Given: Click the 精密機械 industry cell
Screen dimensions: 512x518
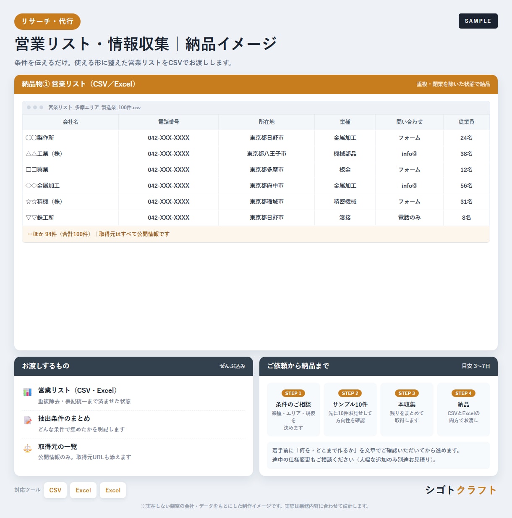Looking at the screenshot, I should point(345,202).
